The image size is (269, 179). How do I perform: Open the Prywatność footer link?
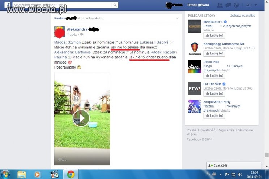point(206,130)
